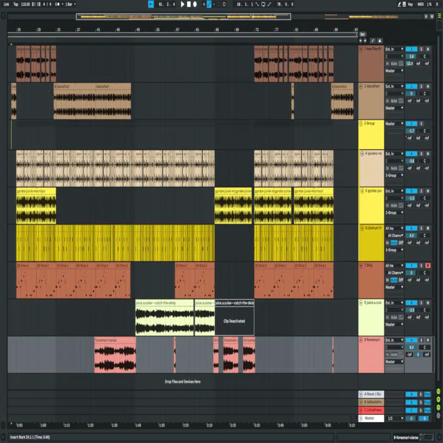Click the Arrangement Record button
Image resolution: width=443 pixels, height=443 pixels.
(x=195, y=4)
